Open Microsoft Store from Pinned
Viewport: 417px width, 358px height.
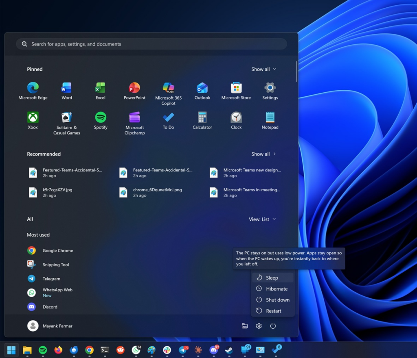236,91
